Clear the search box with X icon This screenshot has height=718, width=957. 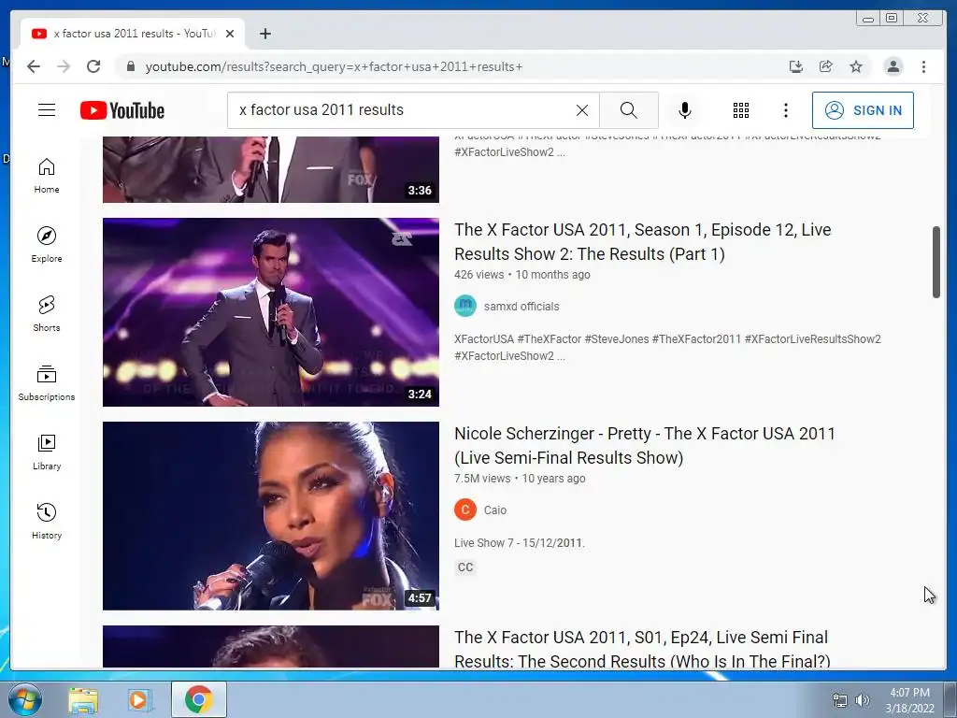[582, 110]
